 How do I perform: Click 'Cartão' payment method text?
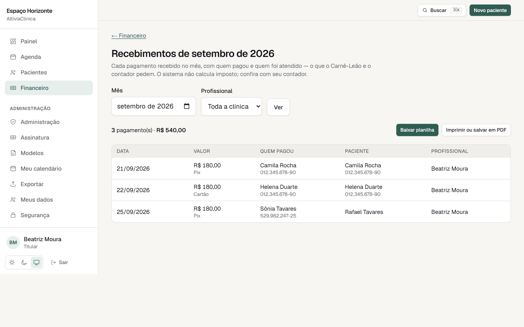(x=201, y=194)
